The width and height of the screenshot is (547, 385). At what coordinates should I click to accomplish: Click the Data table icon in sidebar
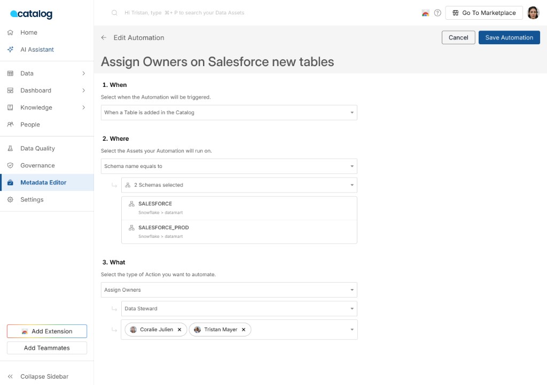click(x=11, y=74)
